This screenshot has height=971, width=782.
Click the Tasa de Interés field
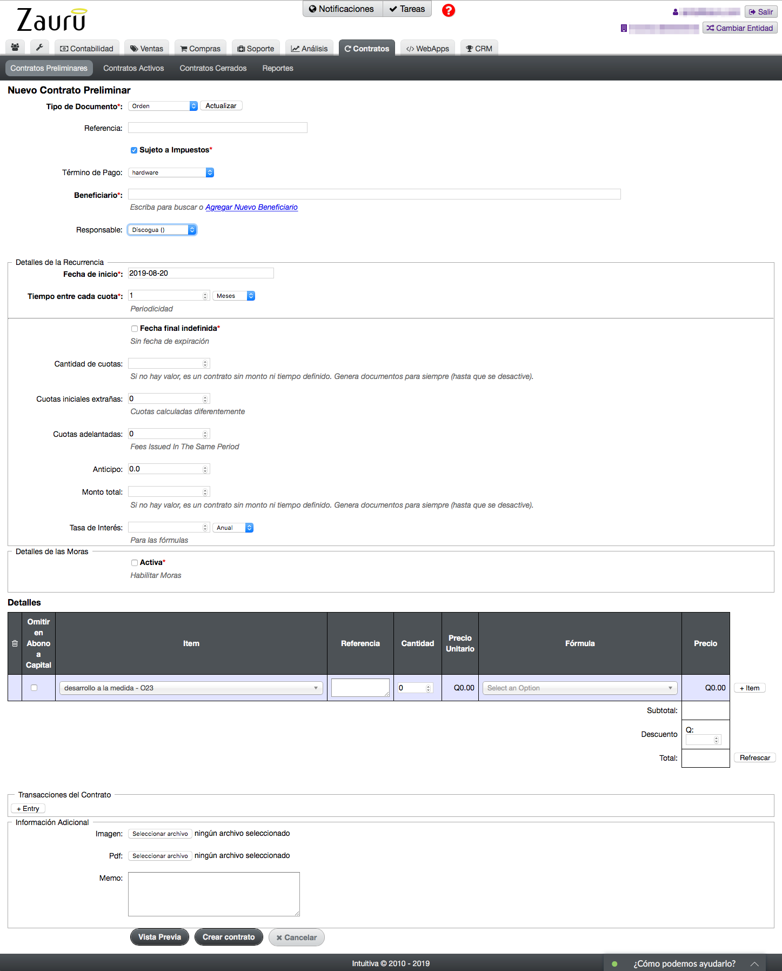169,528
